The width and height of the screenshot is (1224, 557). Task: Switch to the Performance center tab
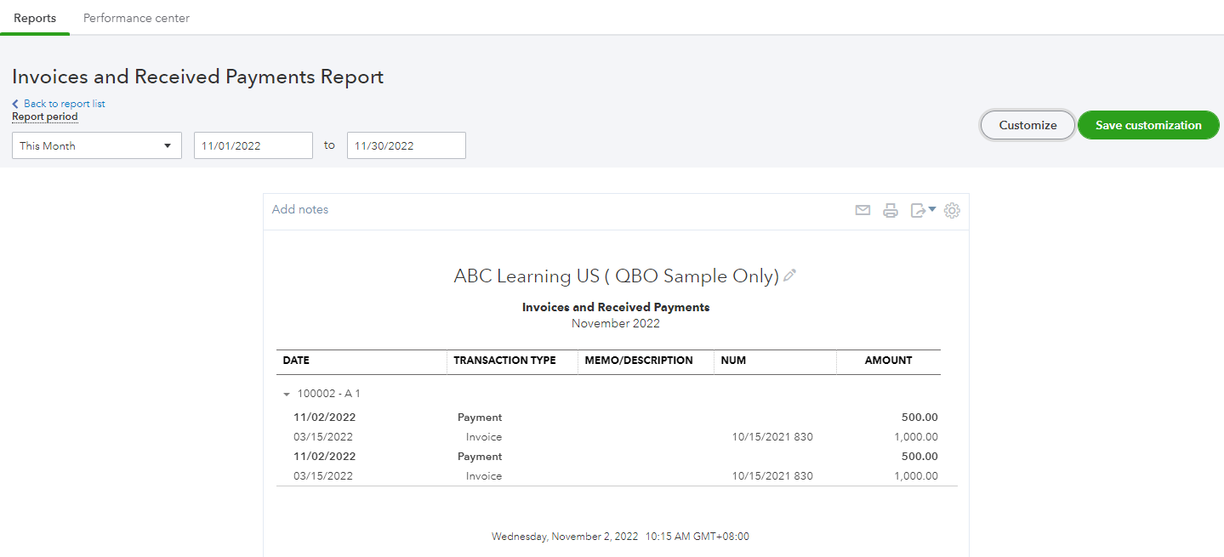click(x=136, y=18)
